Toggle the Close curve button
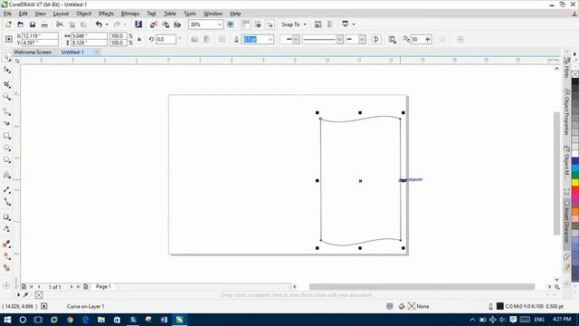The image size is (579, 326). tap(376, 39)
